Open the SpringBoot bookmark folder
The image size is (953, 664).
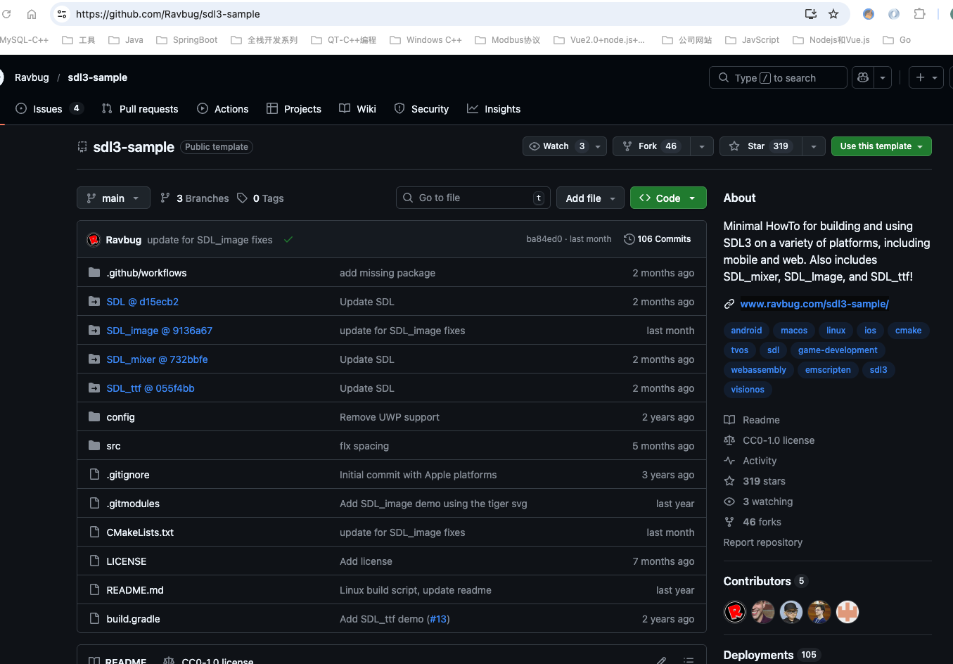point(186,40)
